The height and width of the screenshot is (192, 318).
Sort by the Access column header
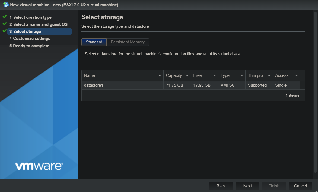[x=282, y=75]
